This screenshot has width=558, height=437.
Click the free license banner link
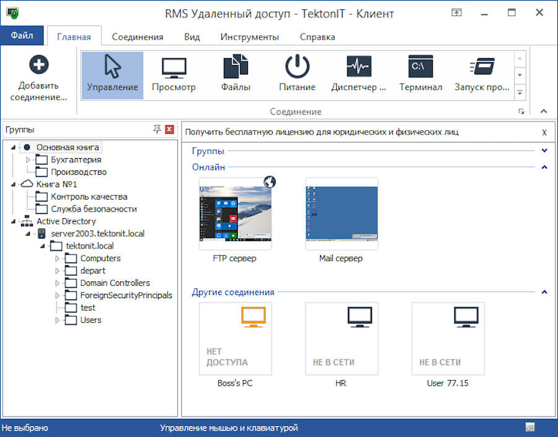[322, 132]
